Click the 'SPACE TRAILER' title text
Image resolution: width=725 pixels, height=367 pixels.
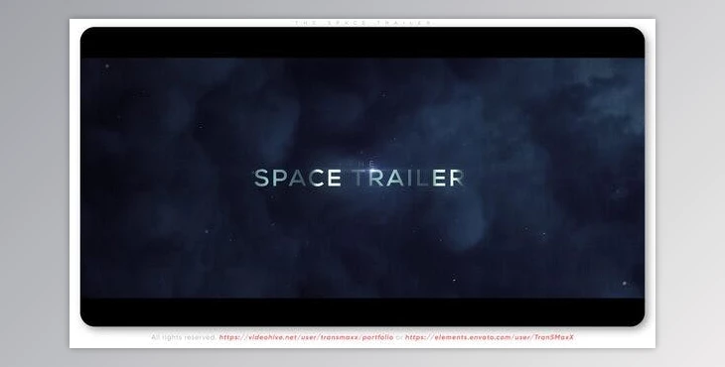click(359, 179)
